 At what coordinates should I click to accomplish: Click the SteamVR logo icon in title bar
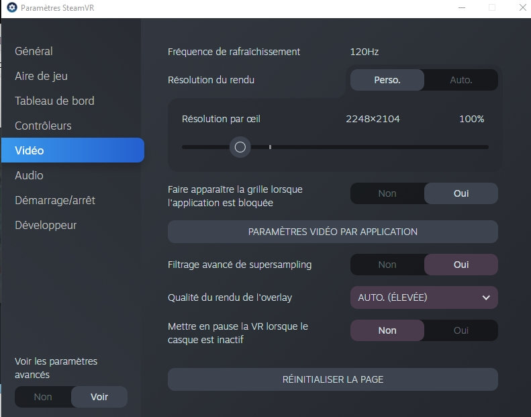pyautogui.click(x=11, y=8)
